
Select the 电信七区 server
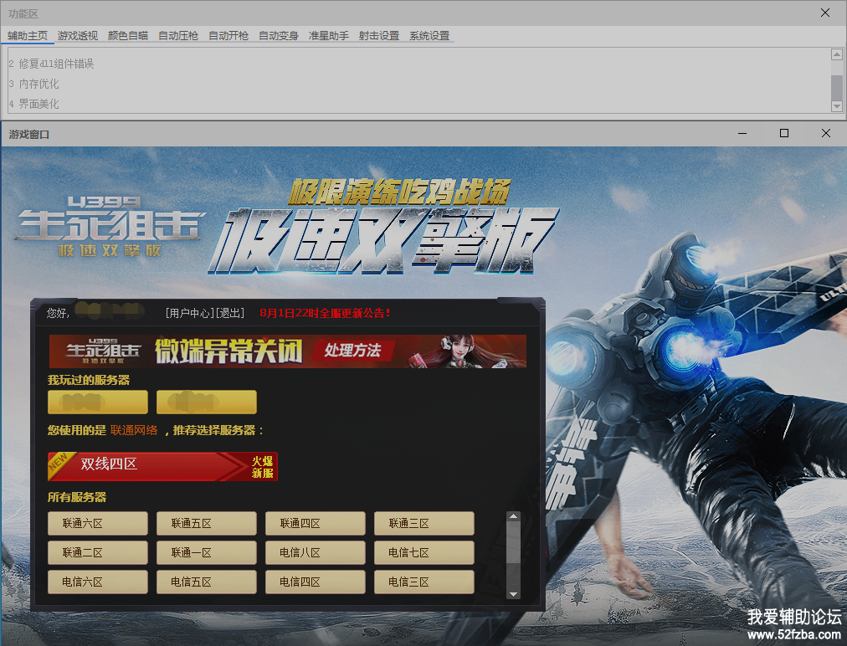click(x=424, y=552)
